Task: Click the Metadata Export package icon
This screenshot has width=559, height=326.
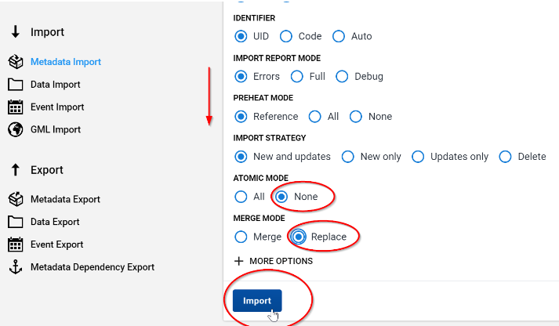Action: pos(16,199)
